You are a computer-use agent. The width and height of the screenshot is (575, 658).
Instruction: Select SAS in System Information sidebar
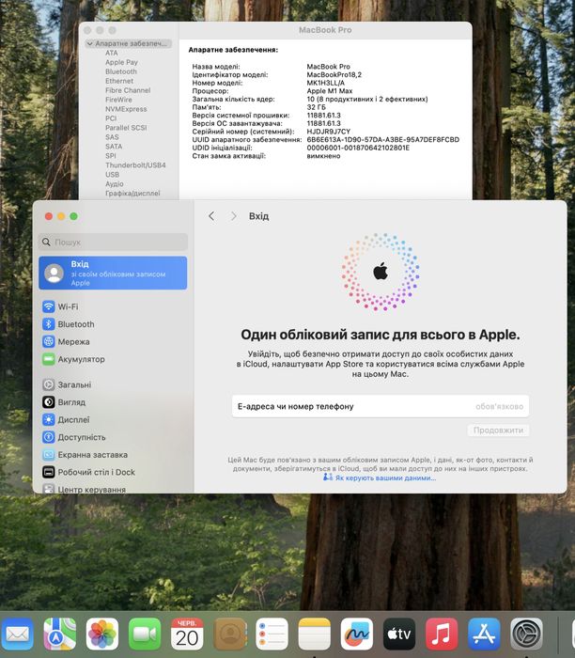tap(112, 137)
